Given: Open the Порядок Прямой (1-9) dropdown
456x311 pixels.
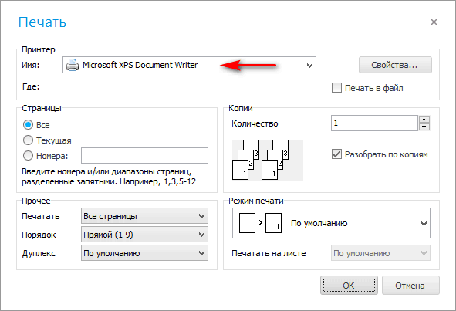Looking at the screenshot, I should (x=144, y=235).
